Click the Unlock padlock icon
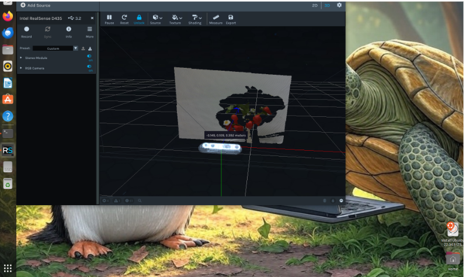 (x=139, y=18)
